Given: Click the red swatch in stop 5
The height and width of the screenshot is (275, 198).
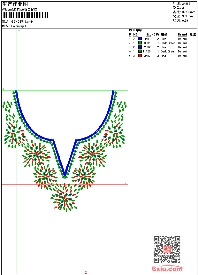Looking at the screenshot, I should click(140, 56).
